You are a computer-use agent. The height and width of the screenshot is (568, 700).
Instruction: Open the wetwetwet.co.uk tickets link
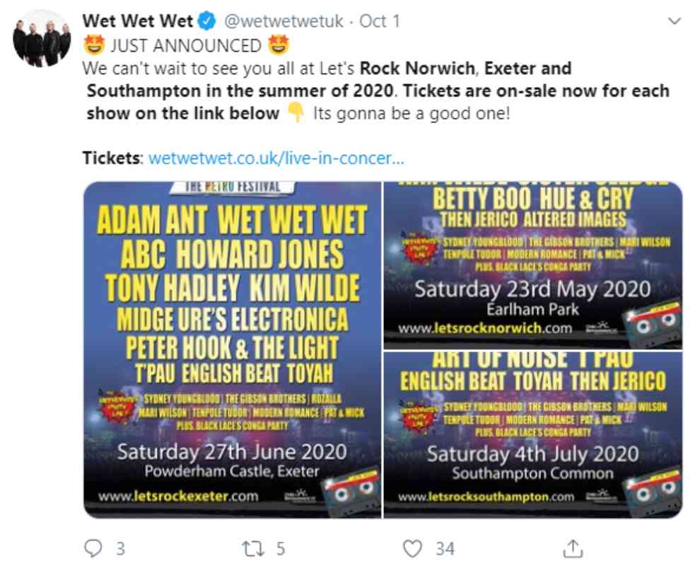[276, 158]
